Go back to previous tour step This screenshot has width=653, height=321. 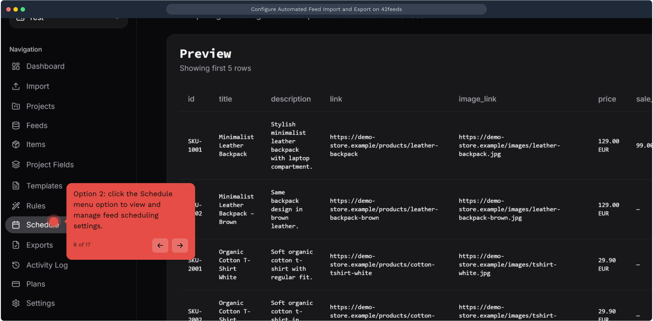pyautogui.click(x=160, y=246)
